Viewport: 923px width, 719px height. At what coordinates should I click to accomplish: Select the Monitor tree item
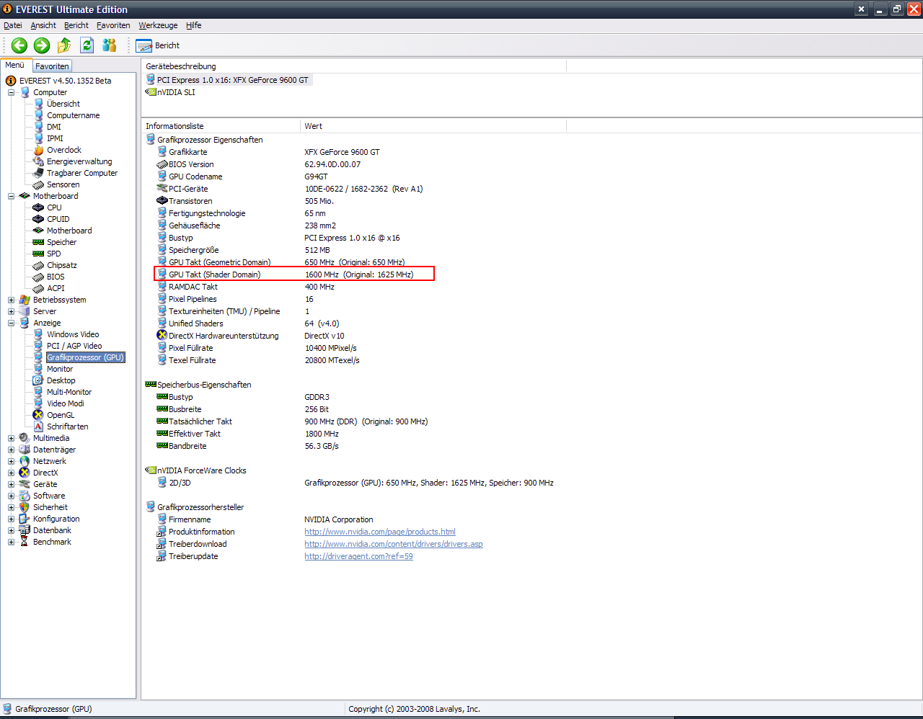coord(59,369)
